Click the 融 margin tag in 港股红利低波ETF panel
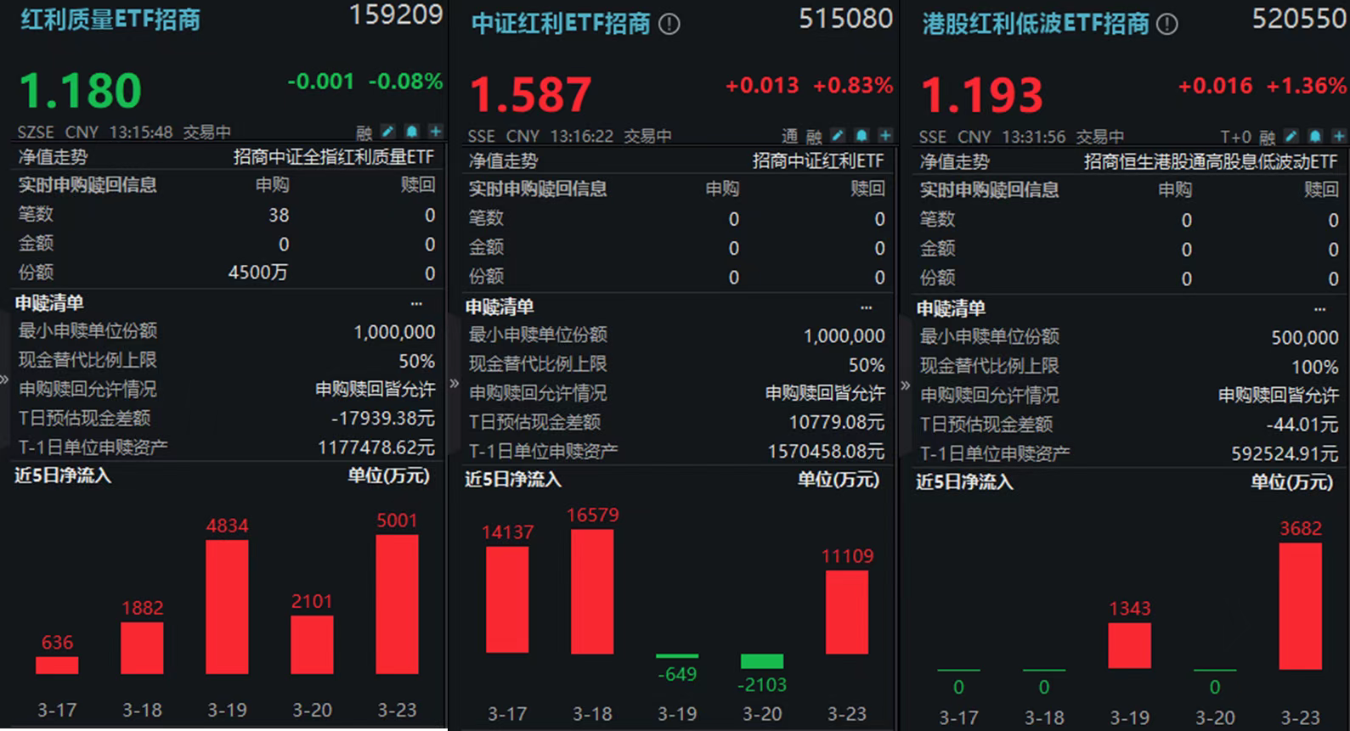This screenshot has width=1350, height=731. pyautogui.click(x=1268, y=137)
